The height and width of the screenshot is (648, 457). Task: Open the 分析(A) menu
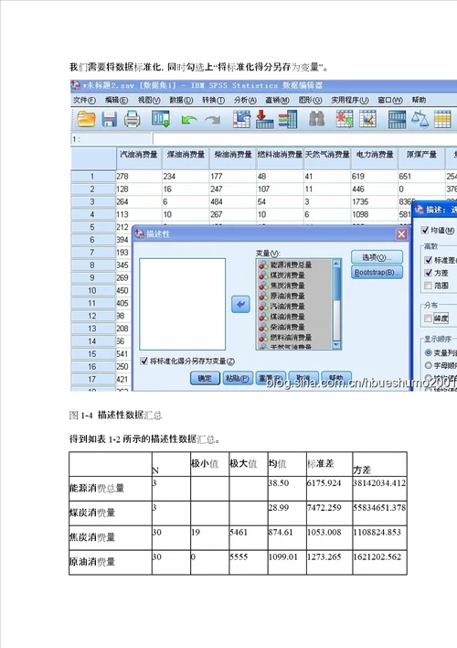tap(245, 100)
